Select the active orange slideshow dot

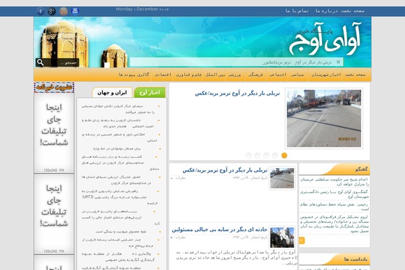pos(284,155)
